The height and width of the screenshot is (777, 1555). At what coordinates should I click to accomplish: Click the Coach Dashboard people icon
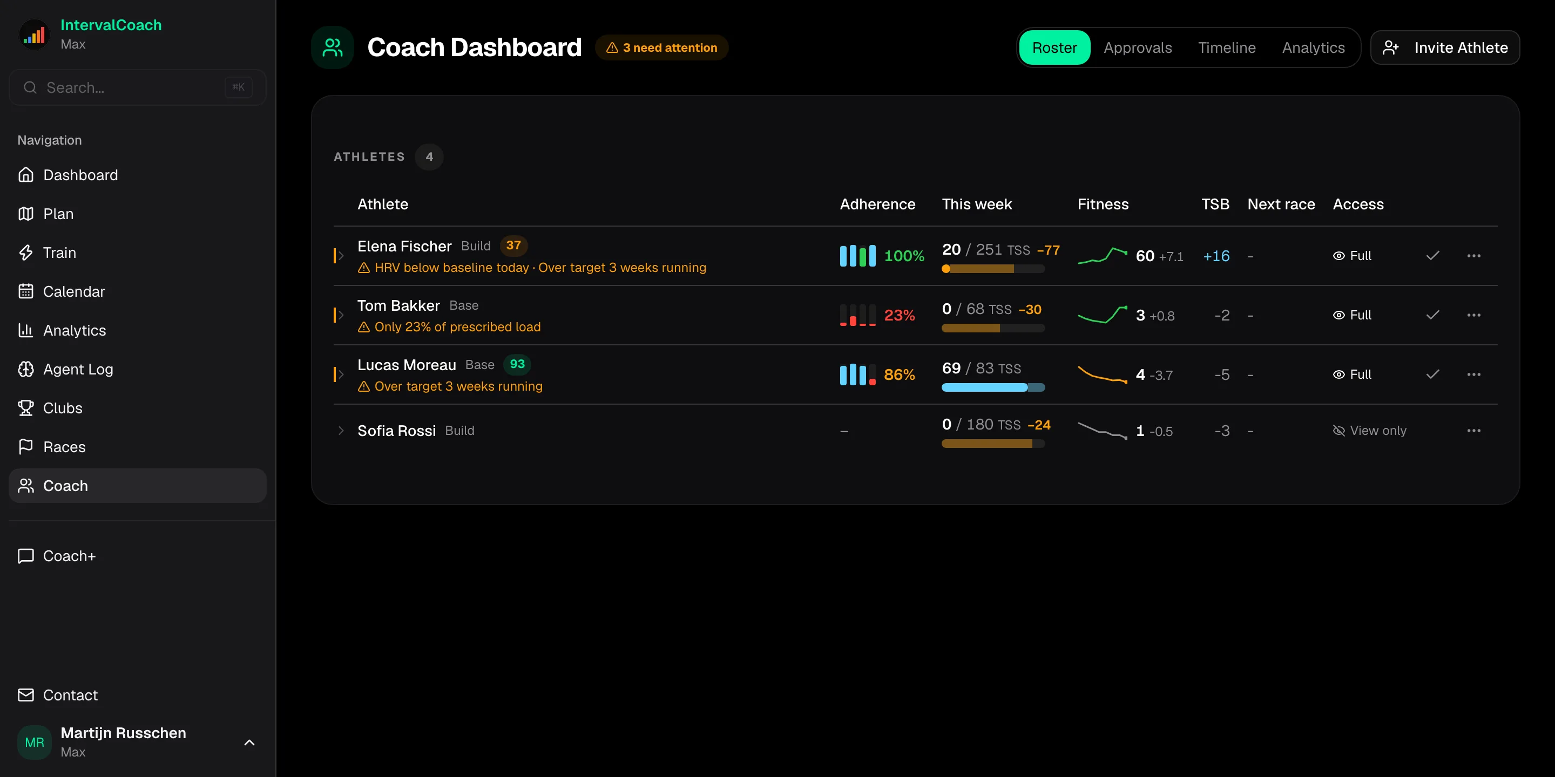332,47
